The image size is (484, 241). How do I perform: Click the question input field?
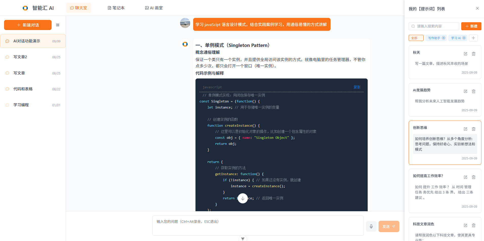tap(258, 225)
